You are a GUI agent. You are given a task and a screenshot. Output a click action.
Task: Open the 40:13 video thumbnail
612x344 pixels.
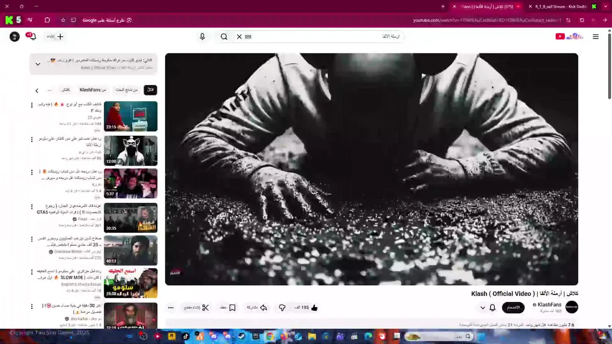click(131, 250)
